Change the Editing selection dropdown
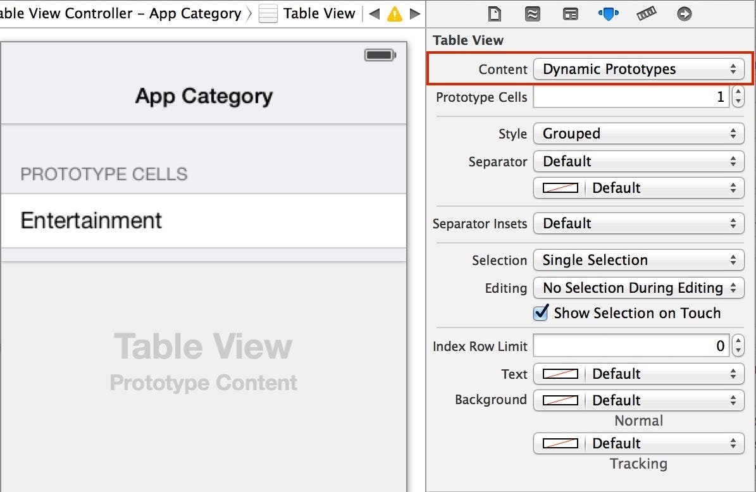The image size is (756, 492). 639,288
